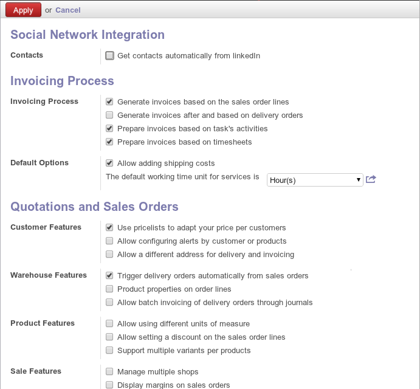Allow a different address for delivery and invoicing
This screenshot has width=420, height=389.
click(x=109, y=255)
